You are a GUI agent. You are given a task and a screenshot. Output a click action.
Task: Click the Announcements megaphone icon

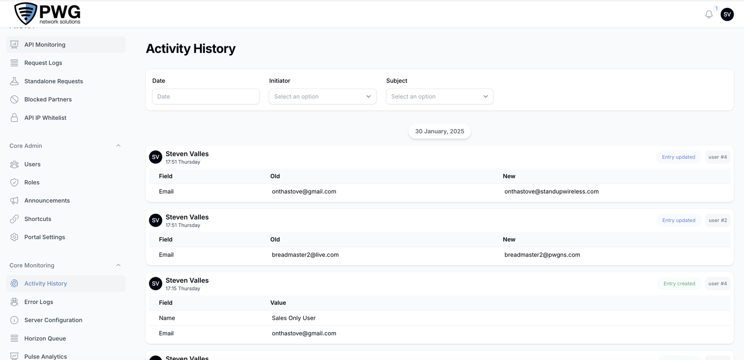[x=14, y=201]
